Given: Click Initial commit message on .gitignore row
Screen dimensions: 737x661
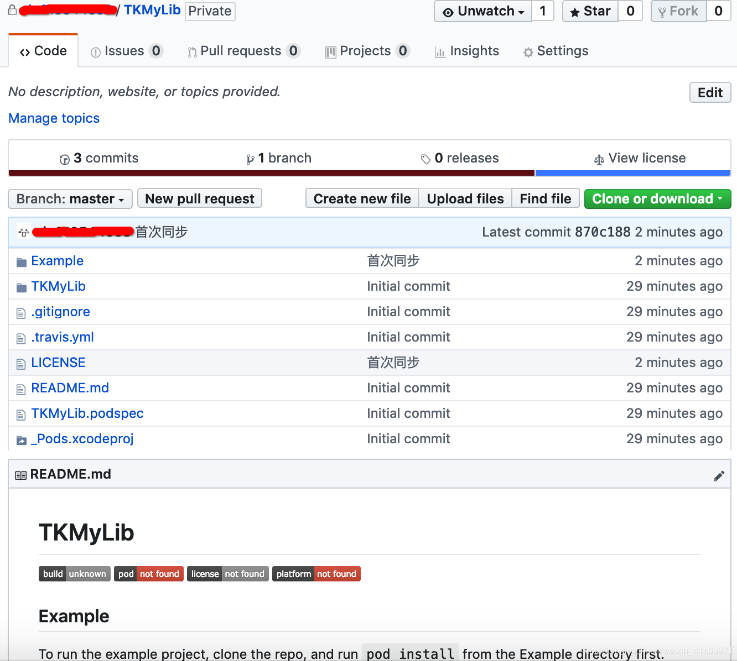Looking at the screenshot, I should tap(408, 312).
